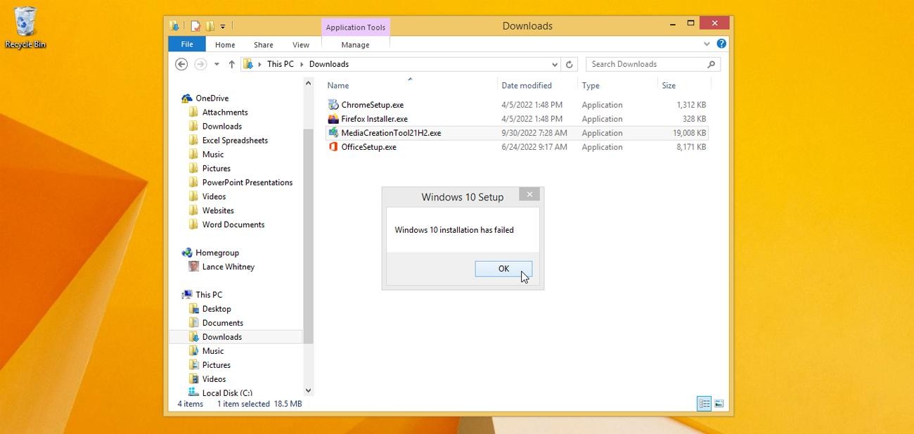Select Downloads under This PC

pyautogui.click(x=222, y=337)
